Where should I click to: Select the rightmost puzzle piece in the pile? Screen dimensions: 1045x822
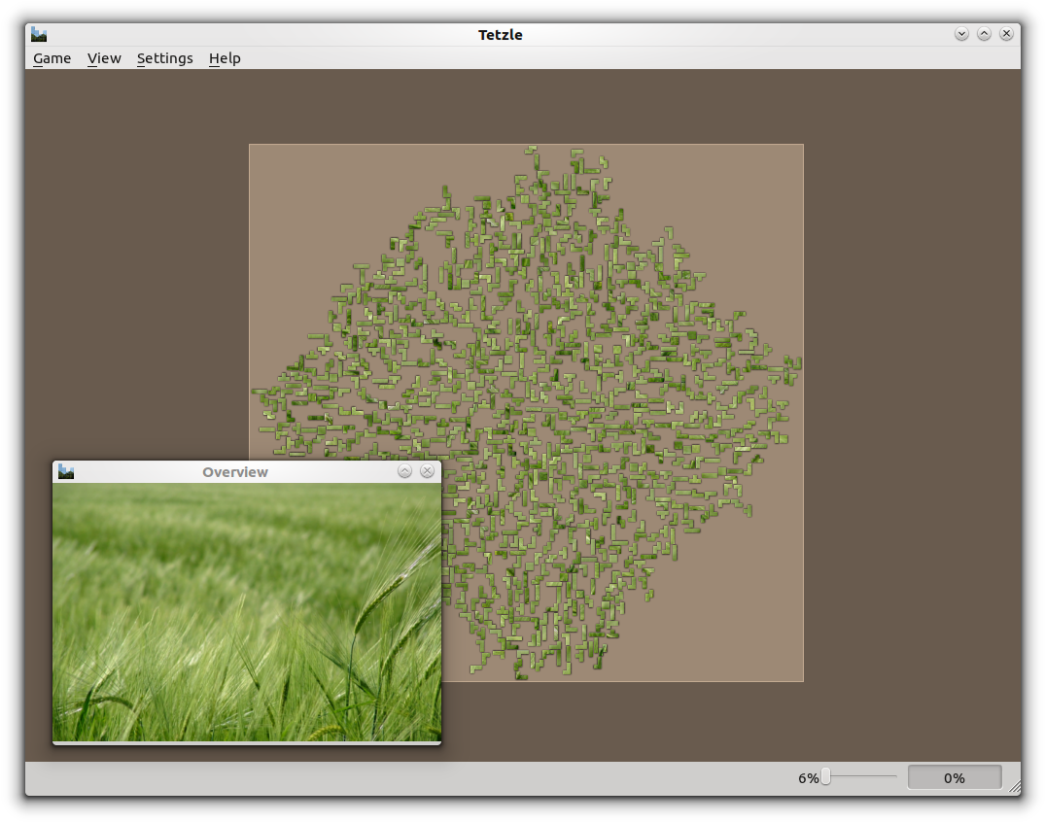pos(797,363)
